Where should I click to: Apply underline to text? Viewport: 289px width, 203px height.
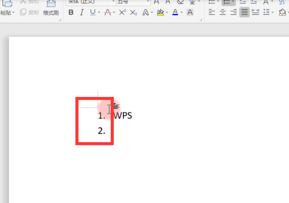pos(92,12)
